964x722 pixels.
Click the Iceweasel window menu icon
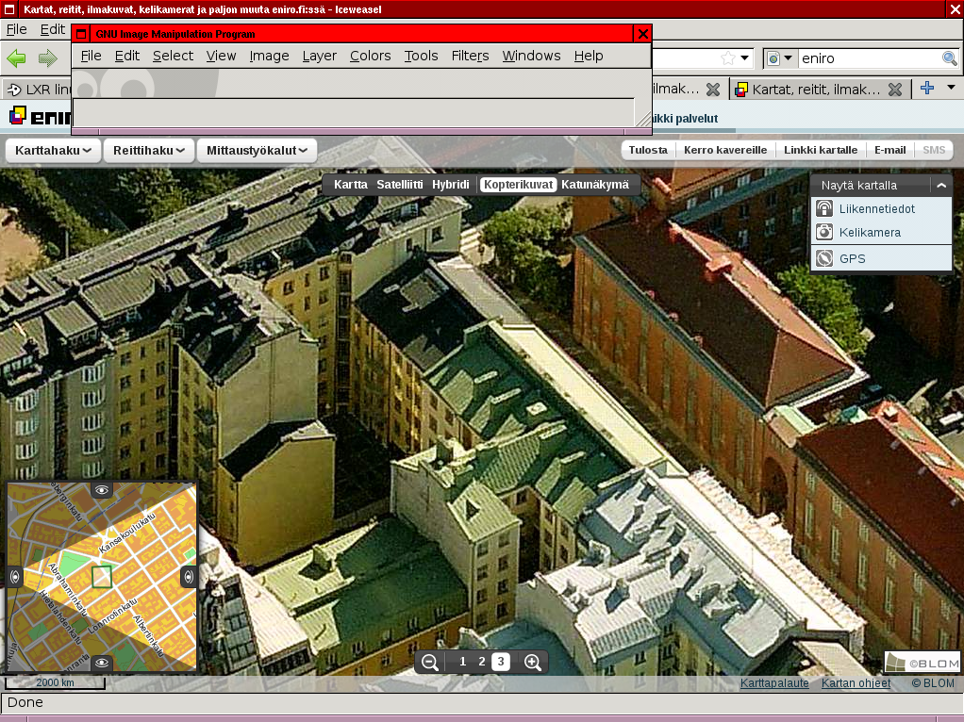(9, 9)
